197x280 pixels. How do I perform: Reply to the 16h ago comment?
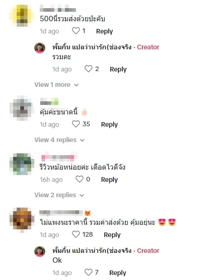pos(109,180)
